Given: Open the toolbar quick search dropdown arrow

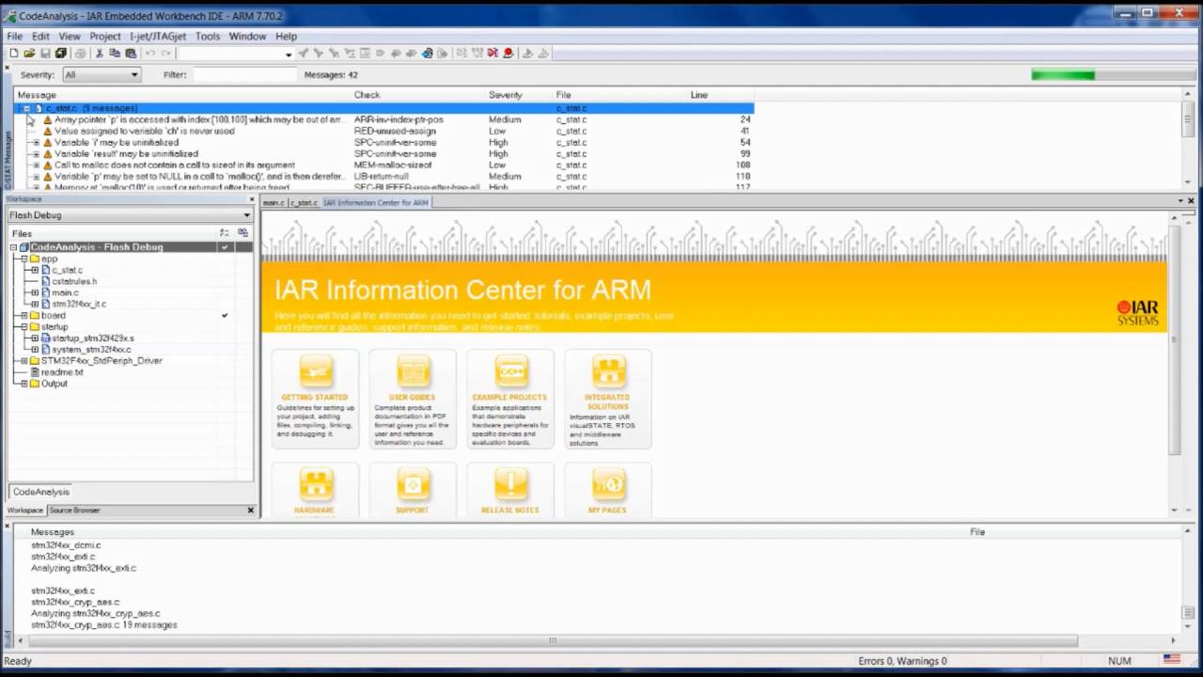Looking at the screenshot, I should point(289,54).
